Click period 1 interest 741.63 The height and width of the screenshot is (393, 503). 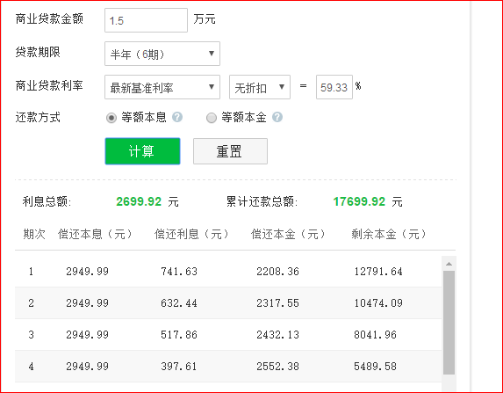(x=179, y=272)
